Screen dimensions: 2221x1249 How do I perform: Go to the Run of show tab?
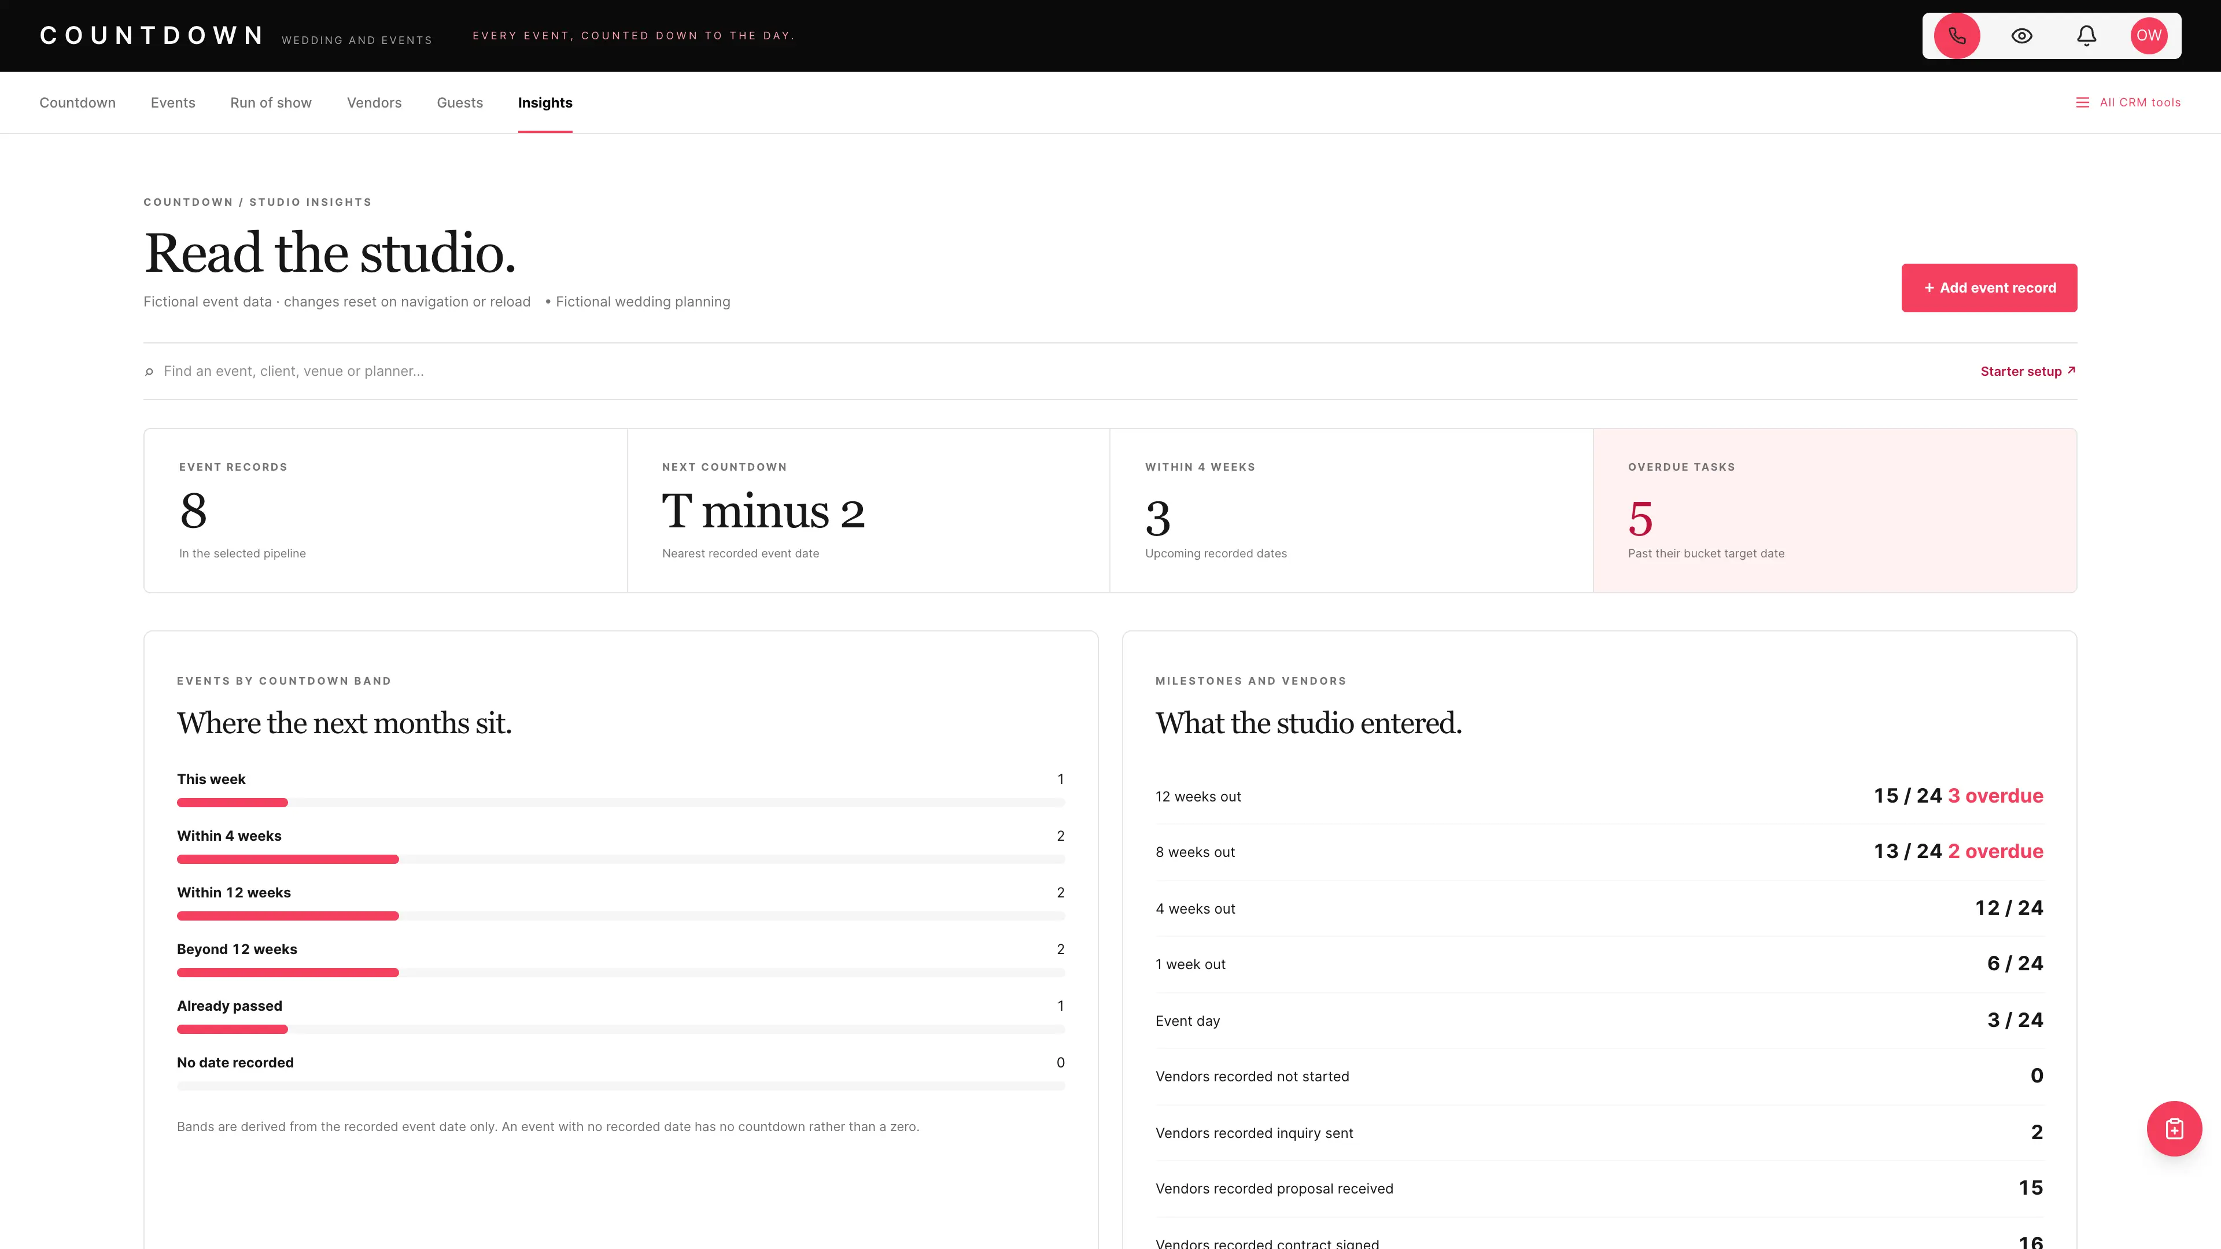pos(271,102)
